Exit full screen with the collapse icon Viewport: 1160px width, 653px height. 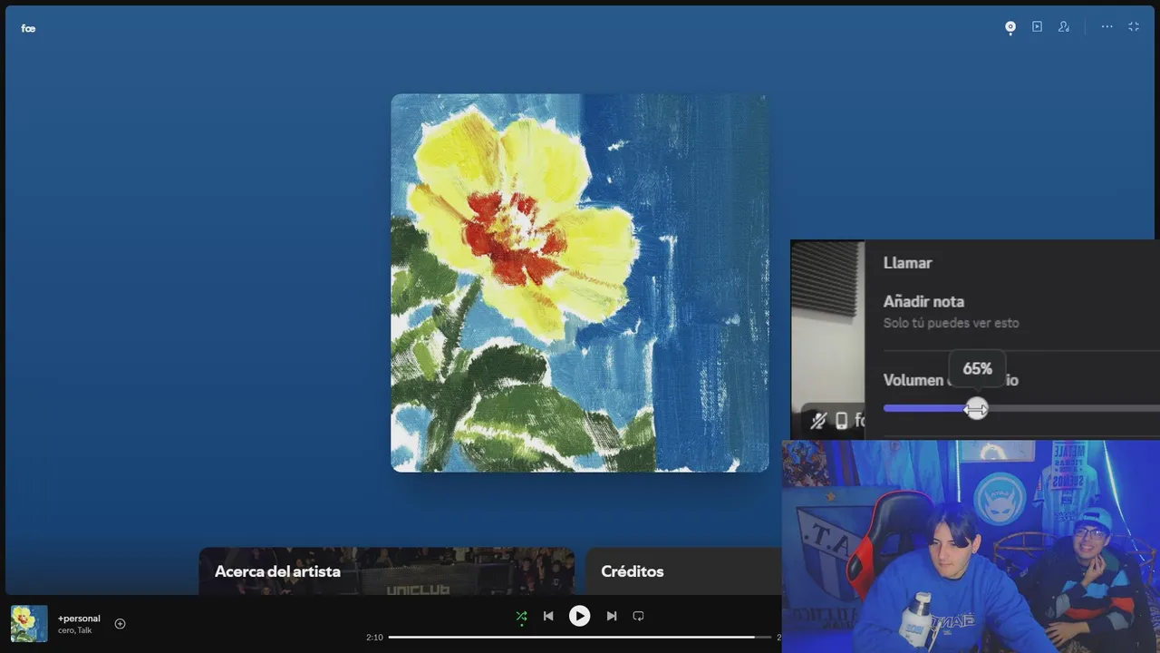pyautogui.click(x=1134, y=27)
